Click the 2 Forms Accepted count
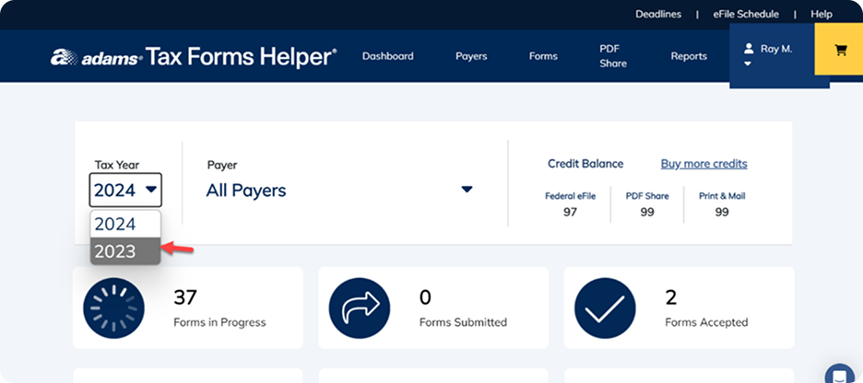This screenshot has height=383, width=863. pos(671,297)
